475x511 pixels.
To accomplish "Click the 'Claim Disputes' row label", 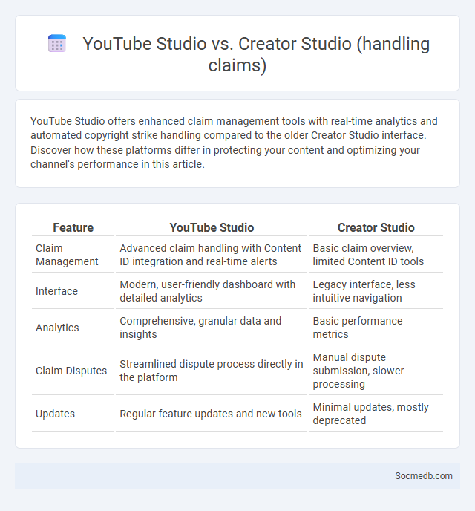I will tap(73, 371).
